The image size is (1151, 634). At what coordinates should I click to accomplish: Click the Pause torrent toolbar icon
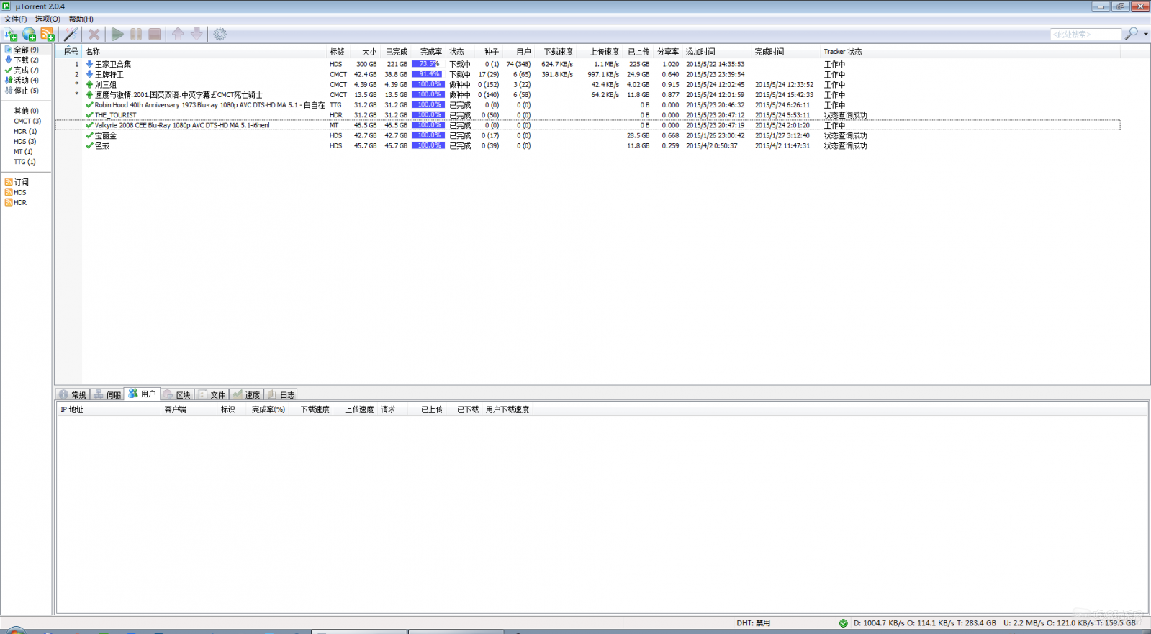136,34
